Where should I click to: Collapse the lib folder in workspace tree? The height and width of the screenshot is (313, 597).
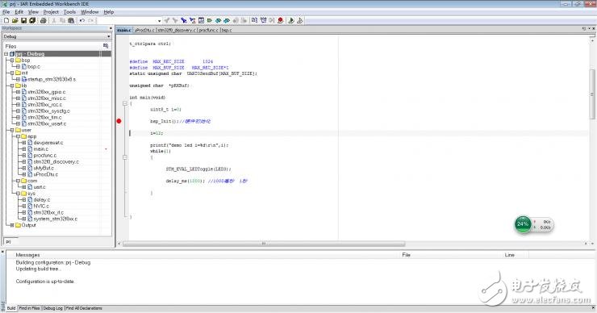coord(12,86)
